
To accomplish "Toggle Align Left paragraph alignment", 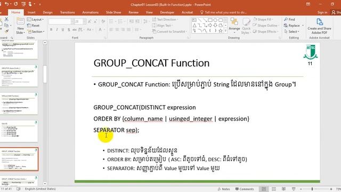I will (x=111, y=29).
